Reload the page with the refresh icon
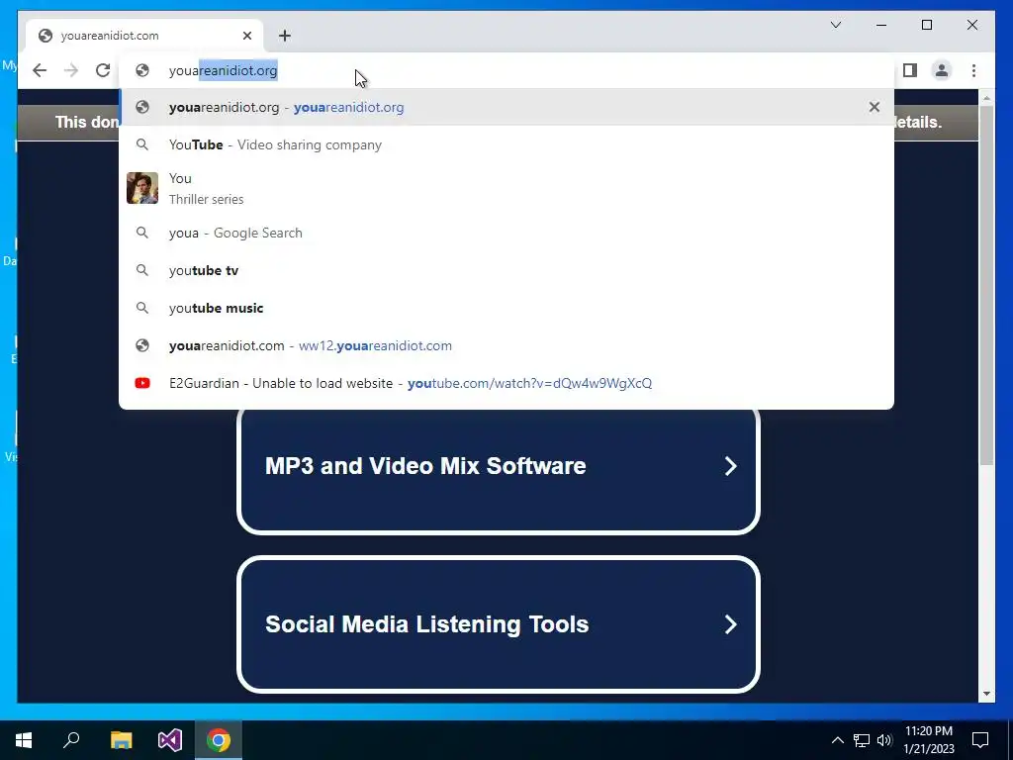Screen dimensions: 1013x760 [103, 70]
